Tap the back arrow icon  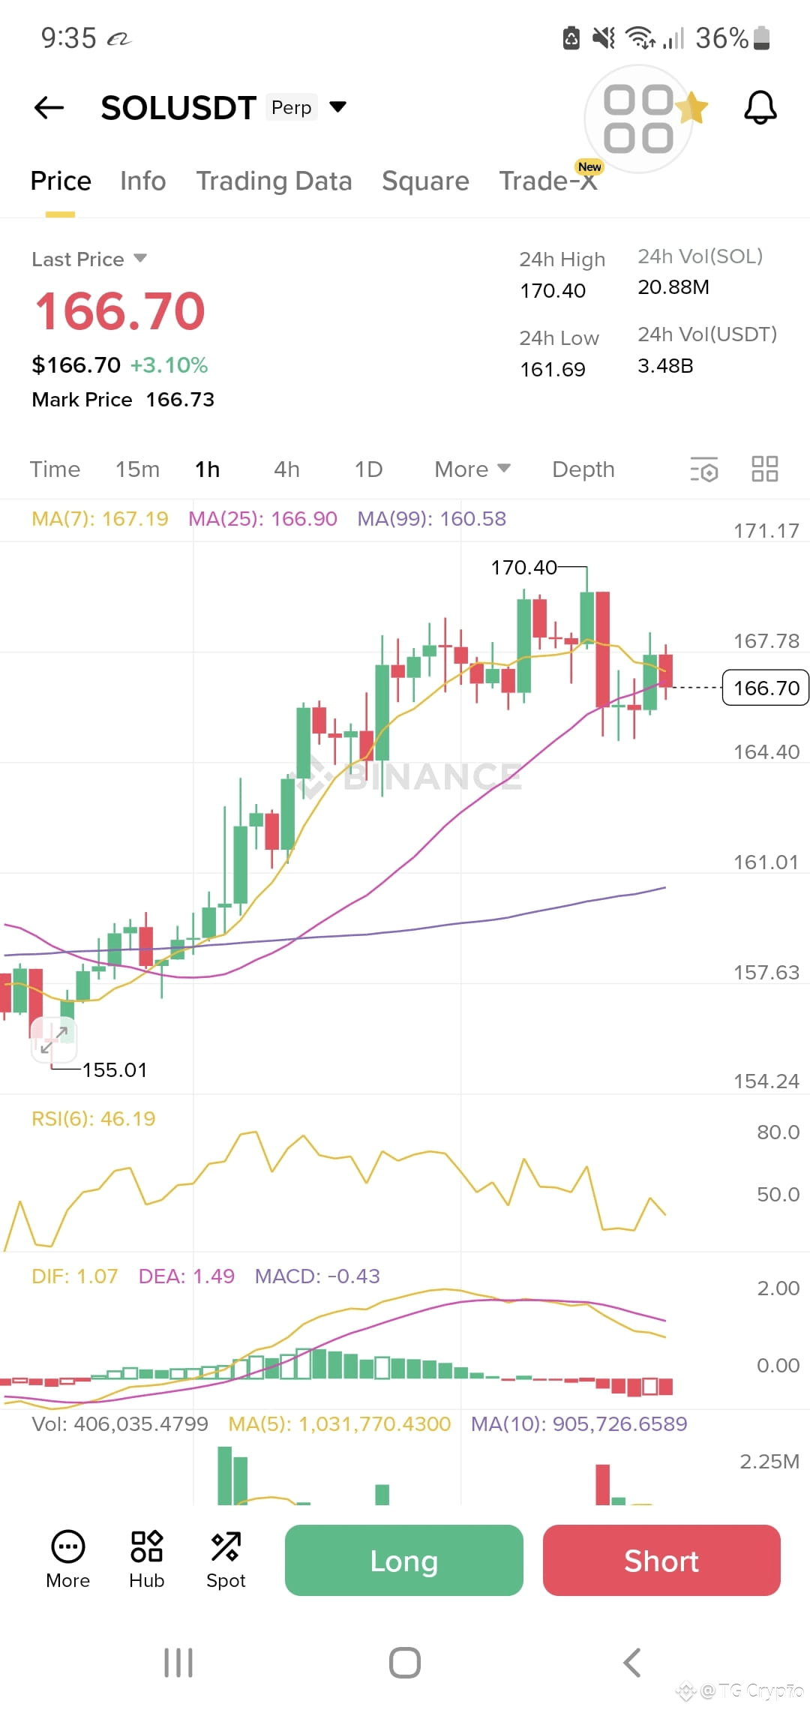[49, 108]
